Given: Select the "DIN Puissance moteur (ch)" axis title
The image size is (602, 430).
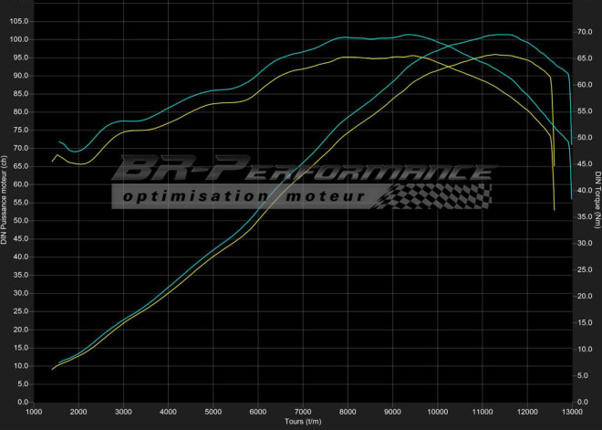Looking at the screenshot, I should tap(5, 200).
